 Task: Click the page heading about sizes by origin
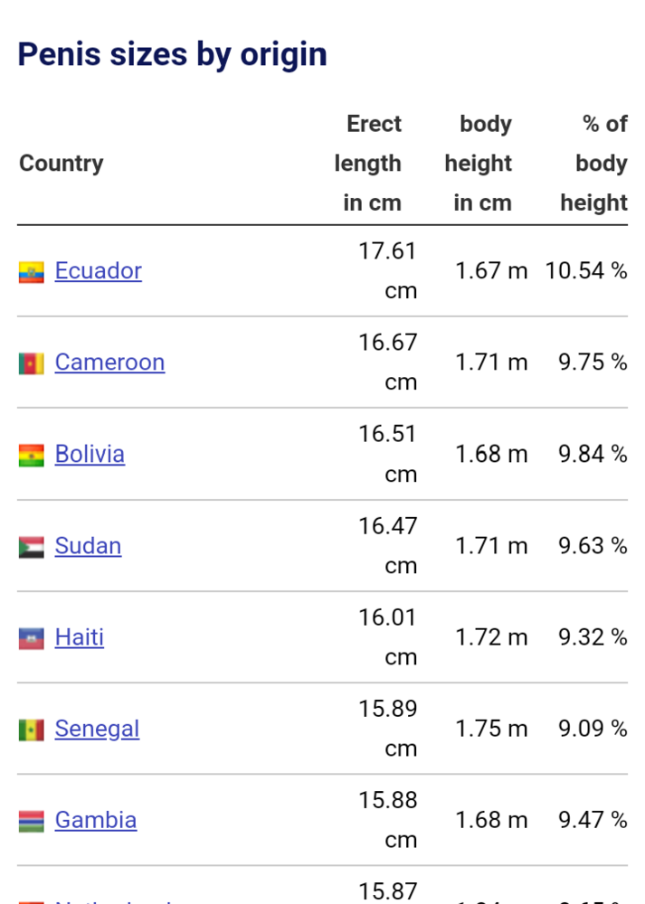(172, 54)
